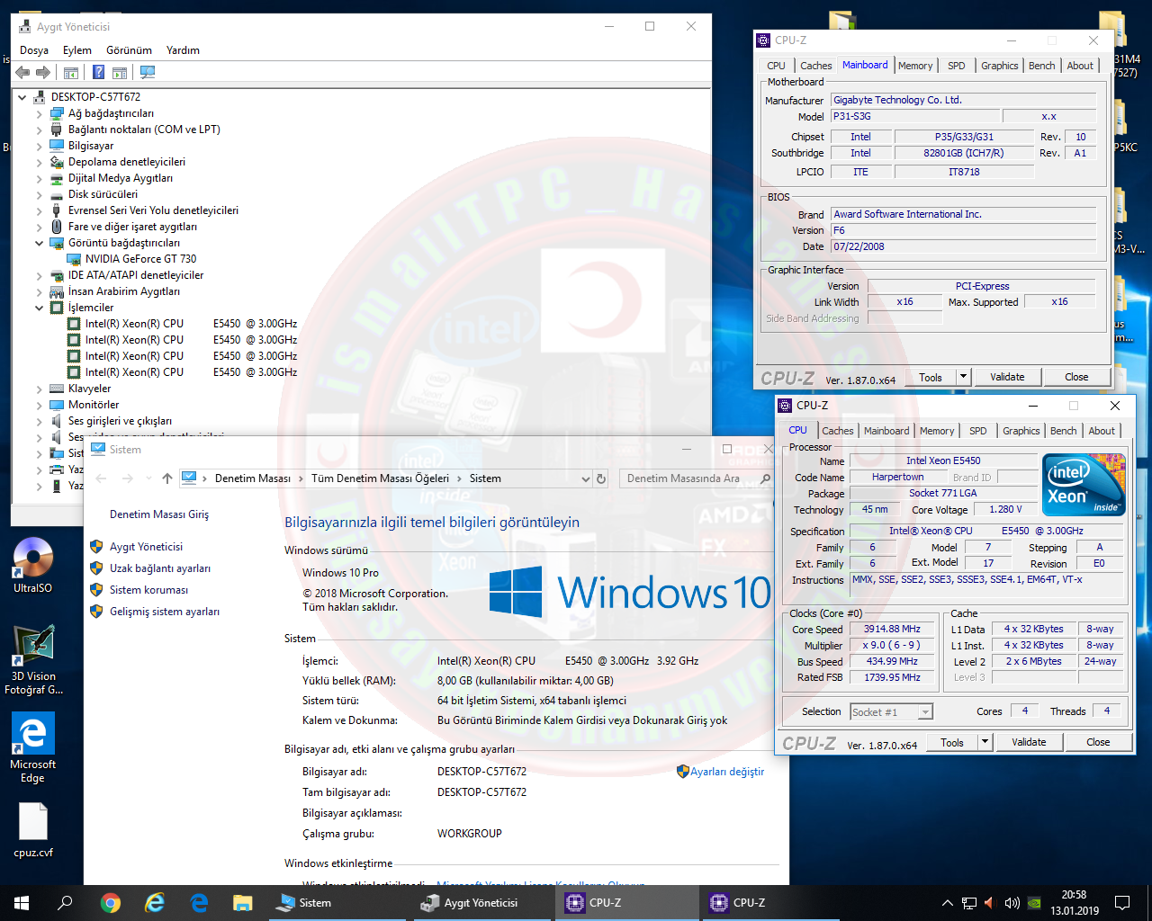Switch to SPD tab in CPU-Z Mainboard window
Image resolution: width=1152 pixels, height=921 pixels.
[x=957, y=66]
